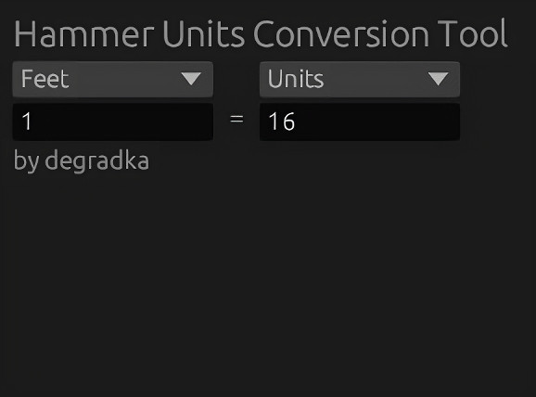Click the word "Conversion" in the heading

[x=341, y=33]
